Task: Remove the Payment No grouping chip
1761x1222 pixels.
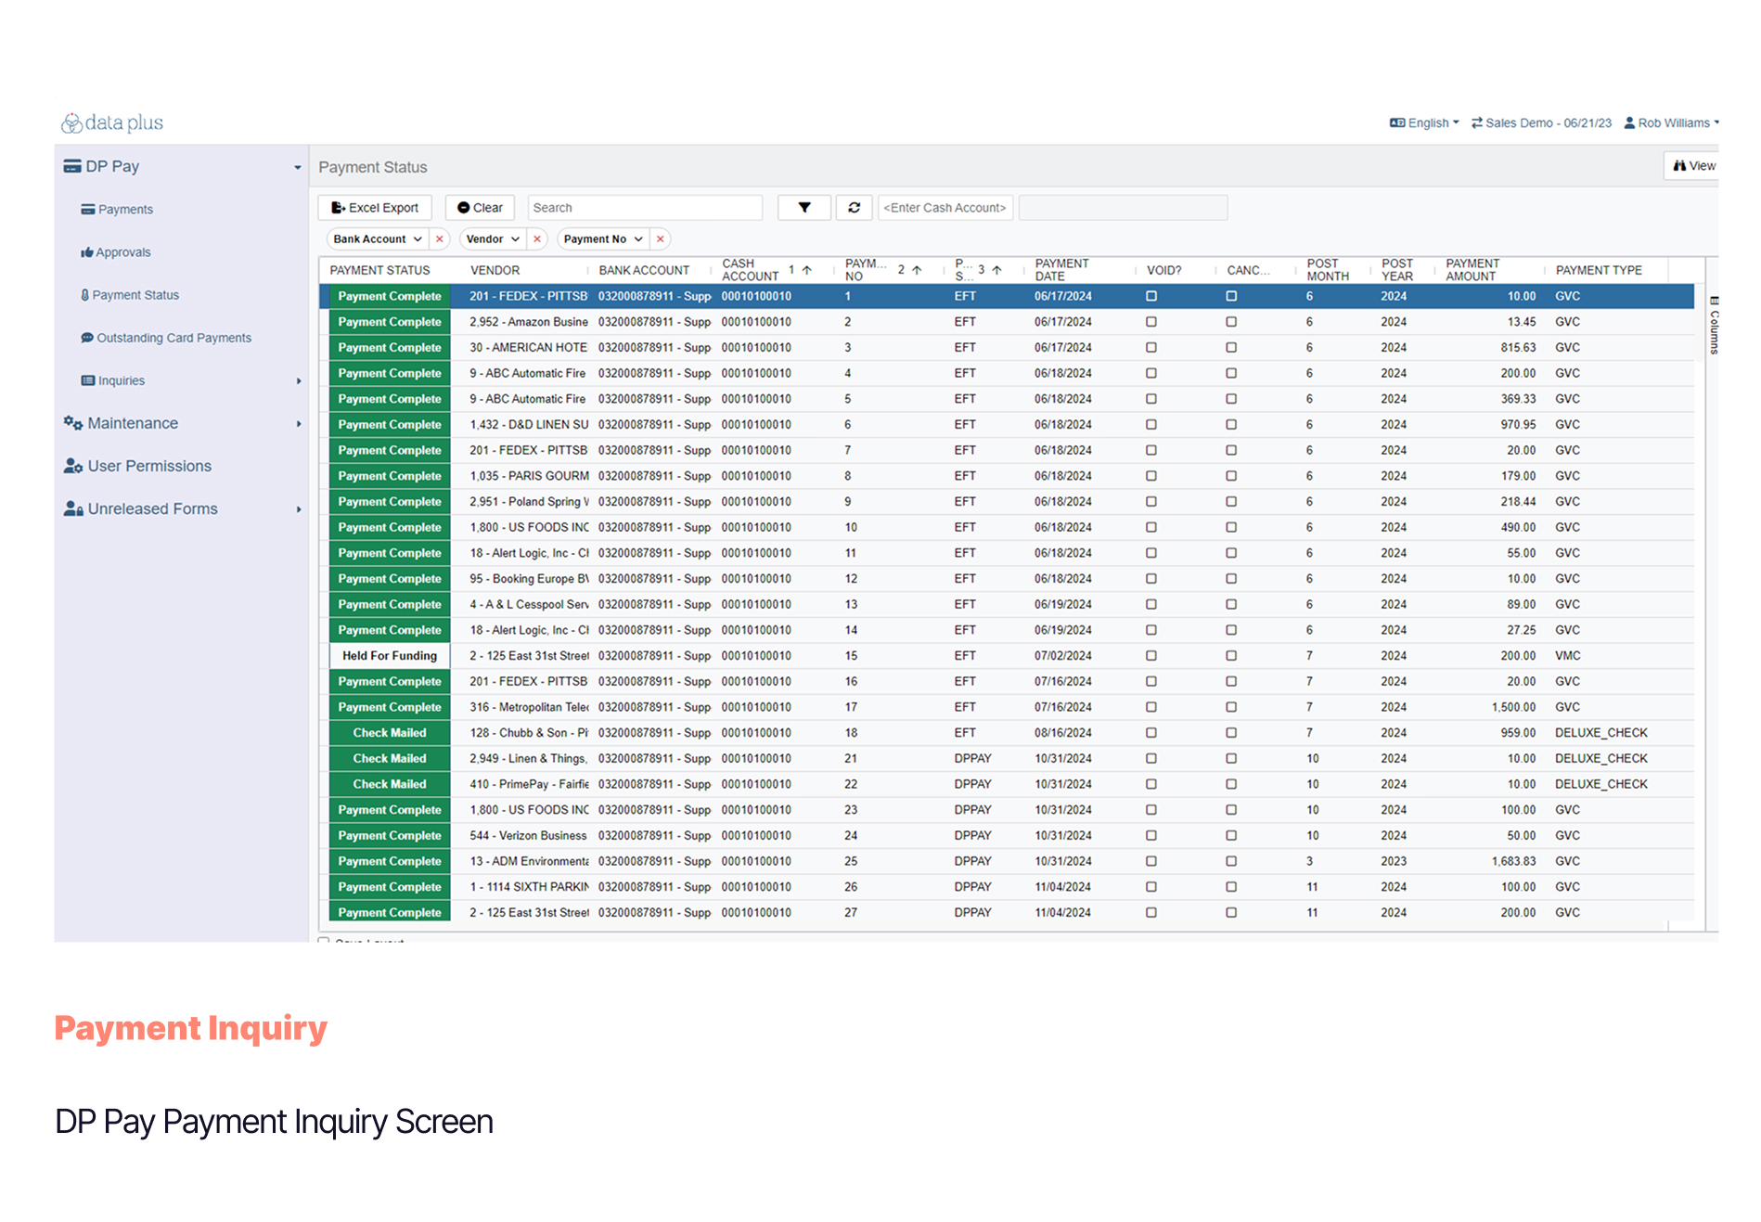Action: [660, 239]
